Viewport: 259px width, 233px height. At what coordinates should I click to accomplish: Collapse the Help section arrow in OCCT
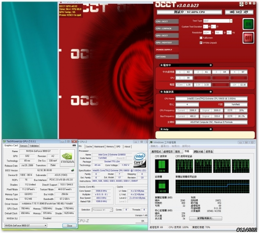(x=210, y=129)
